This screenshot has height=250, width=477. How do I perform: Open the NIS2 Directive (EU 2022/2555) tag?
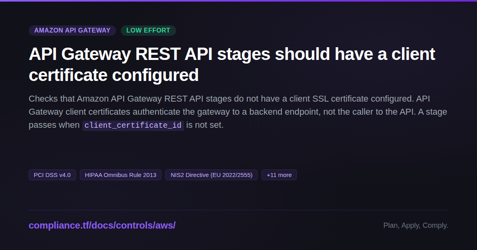tap(211, 175)
